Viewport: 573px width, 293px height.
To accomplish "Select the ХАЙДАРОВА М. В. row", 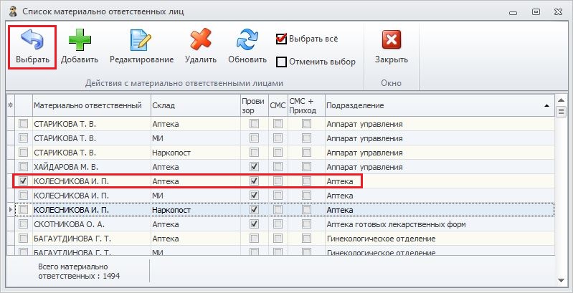I will [90, 167].
